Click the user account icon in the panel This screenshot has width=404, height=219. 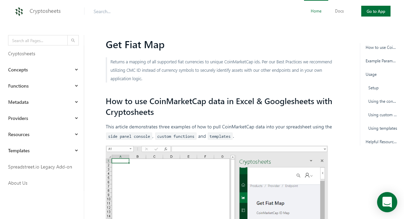[307, 175]
